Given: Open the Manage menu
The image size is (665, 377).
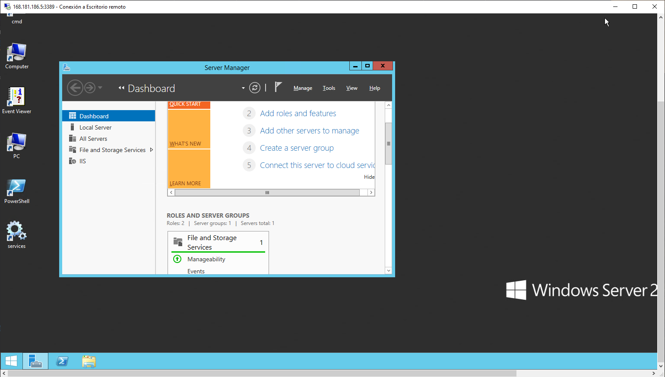Looking at the screenshot, I should tap(303, 88).
